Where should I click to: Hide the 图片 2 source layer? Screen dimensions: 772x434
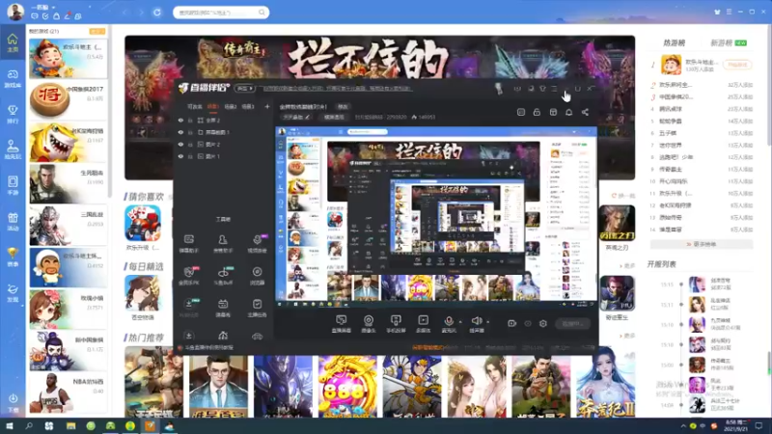click(180, 144)
